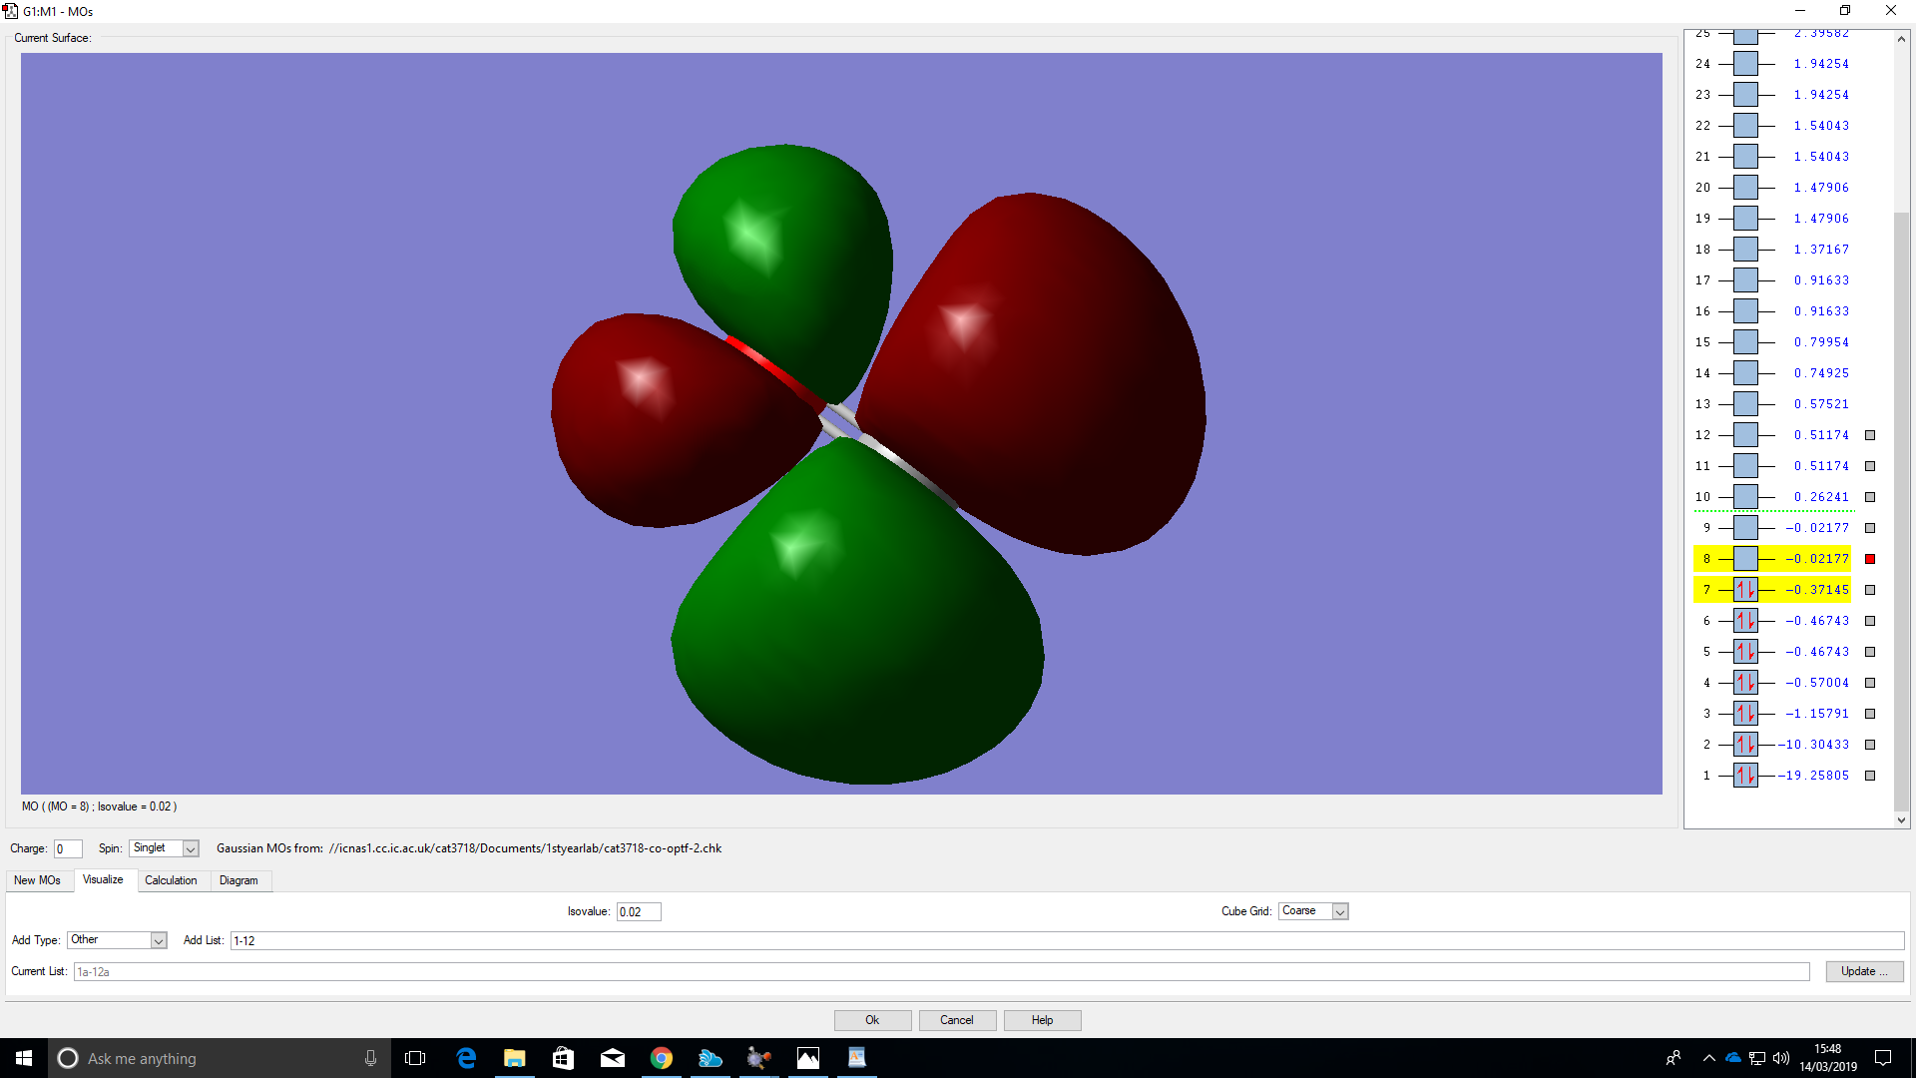
Task: Click into the Isovalue input field
Action: (x=638, y=911)
